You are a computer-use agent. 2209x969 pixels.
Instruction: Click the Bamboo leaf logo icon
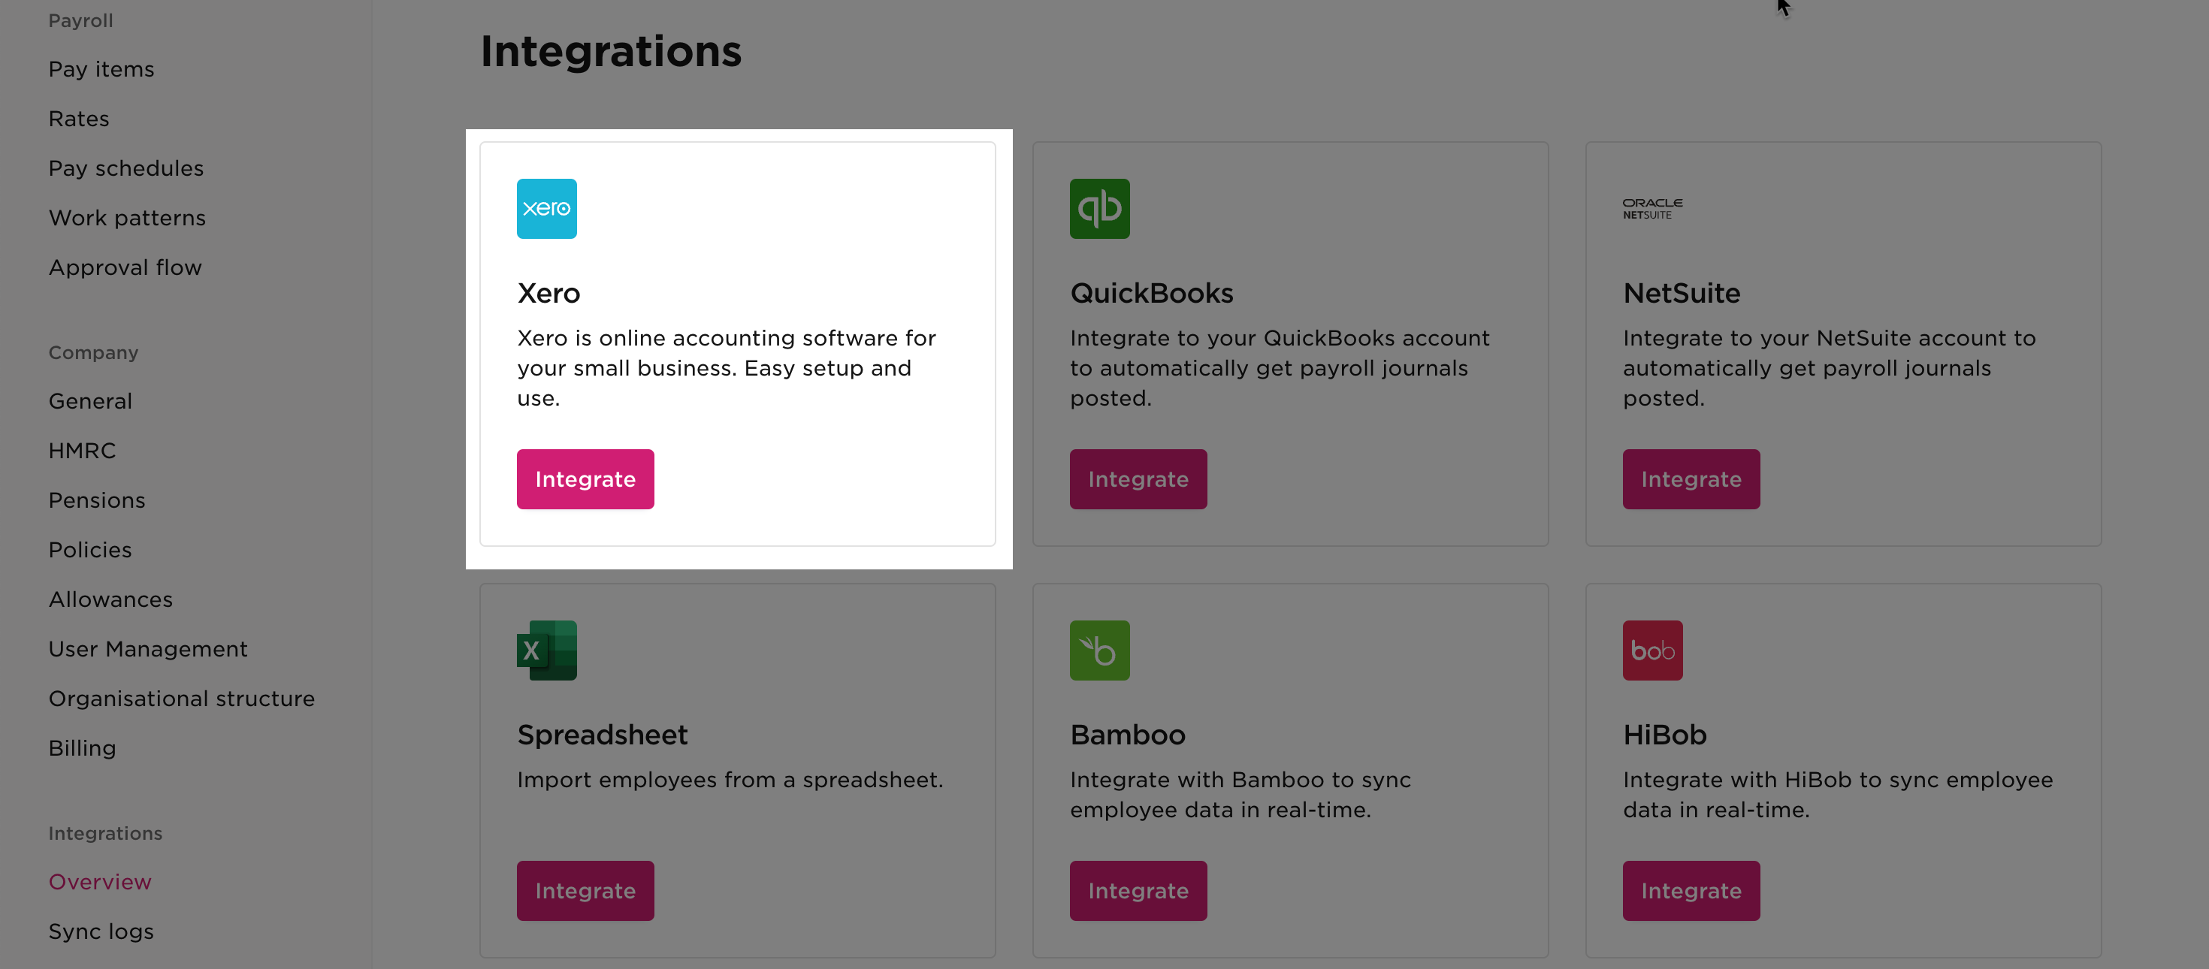point(1099,650)
